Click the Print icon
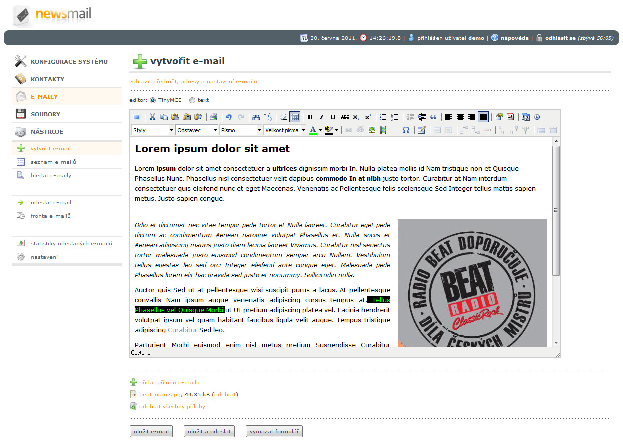Screen dimensions: 623x442 click(214, 117)
